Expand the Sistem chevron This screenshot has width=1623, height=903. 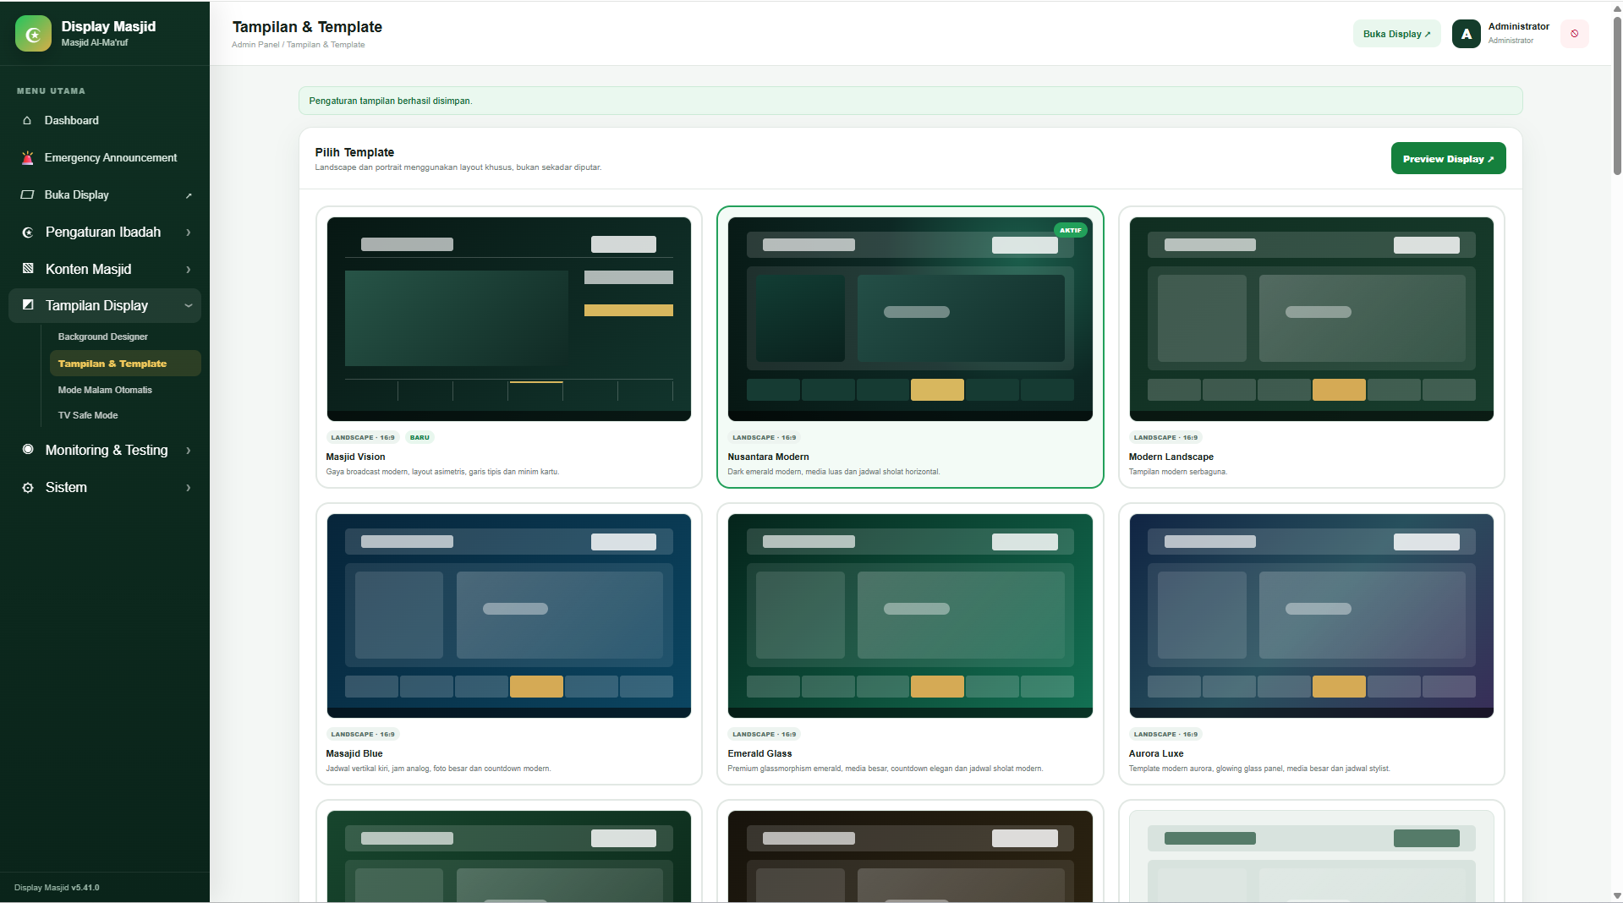tap(189, 488)
